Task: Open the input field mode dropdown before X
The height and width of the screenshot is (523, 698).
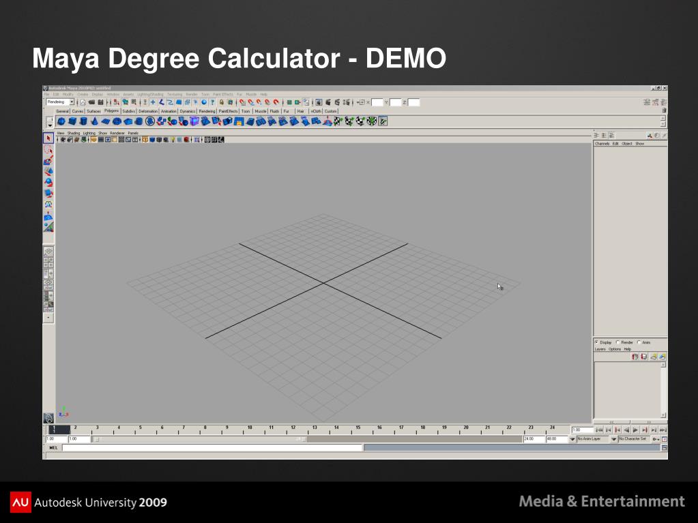Action: 361,102
